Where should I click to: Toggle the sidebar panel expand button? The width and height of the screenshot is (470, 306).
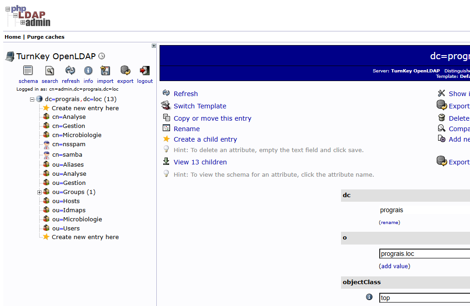click(x=154, y=46)
